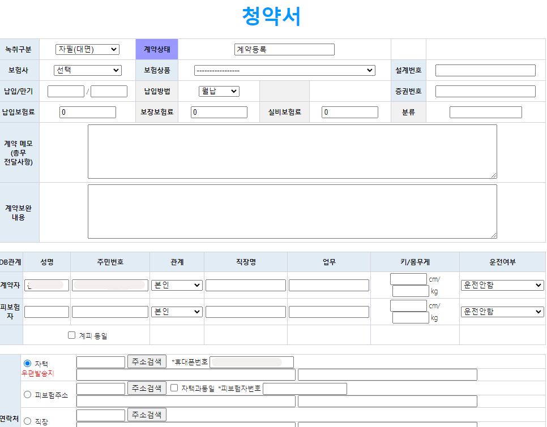Select the 직장 radio button

[27, 421]
